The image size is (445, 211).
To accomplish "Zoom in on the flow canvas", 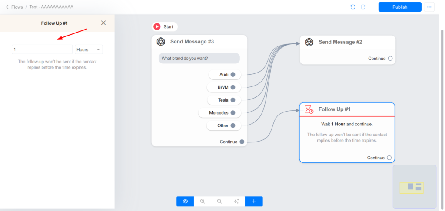I will tap(203, 201).
